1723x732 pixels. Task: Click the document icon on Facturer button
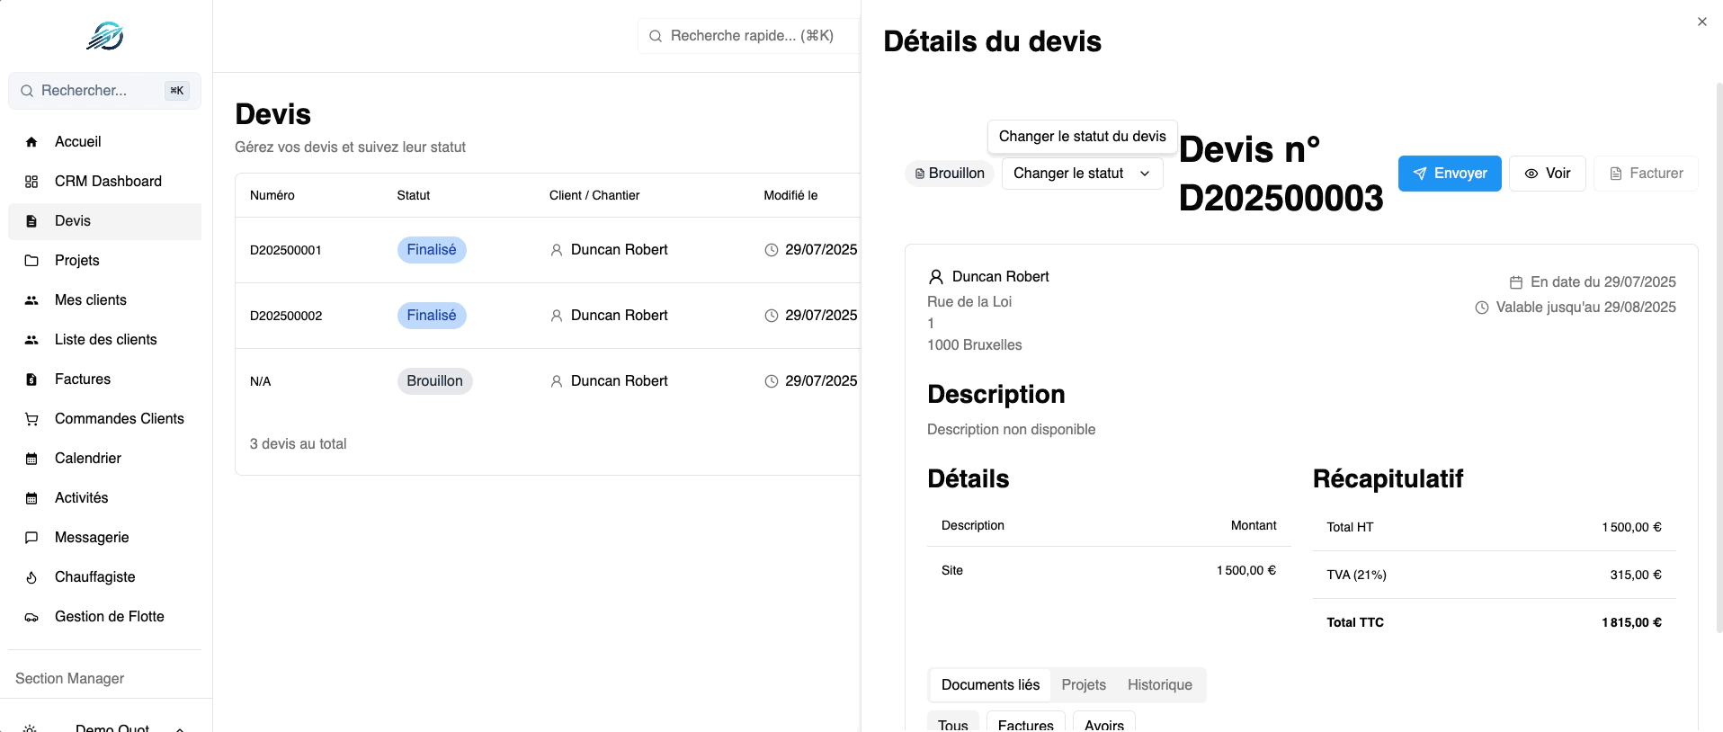[1616, 174]
